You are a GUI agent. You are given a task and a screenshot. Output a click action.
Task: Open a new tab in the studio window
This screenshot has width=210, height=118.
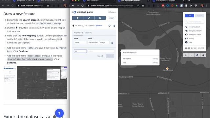[x=189, y=1]
